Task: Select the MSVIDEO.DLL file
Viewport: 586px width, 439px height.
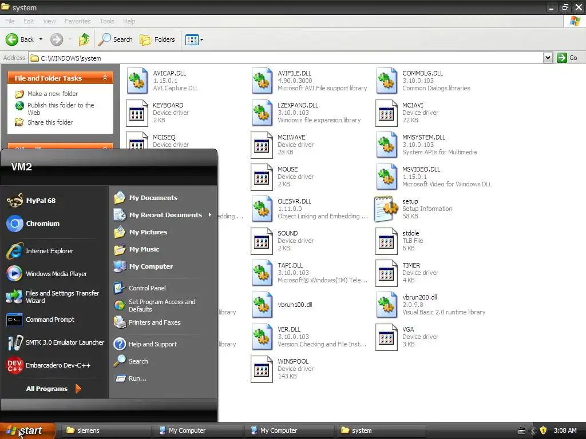Action: 434,177
